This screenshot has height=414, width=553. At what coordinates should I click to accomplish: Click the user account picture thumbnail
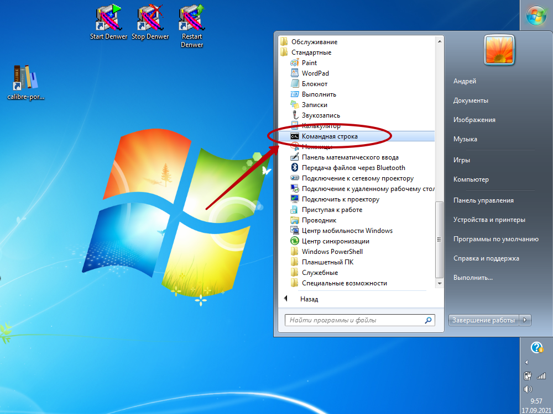pyautogui.click(x=499, y=50)
